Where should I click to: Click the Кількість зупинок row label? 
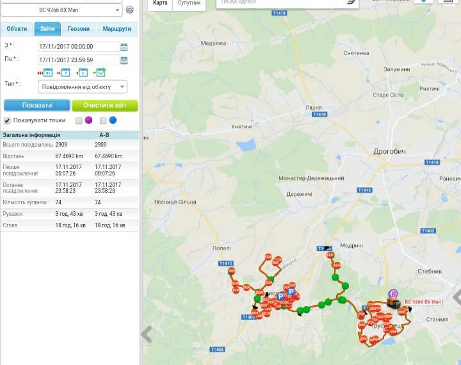tap(25, 202)
